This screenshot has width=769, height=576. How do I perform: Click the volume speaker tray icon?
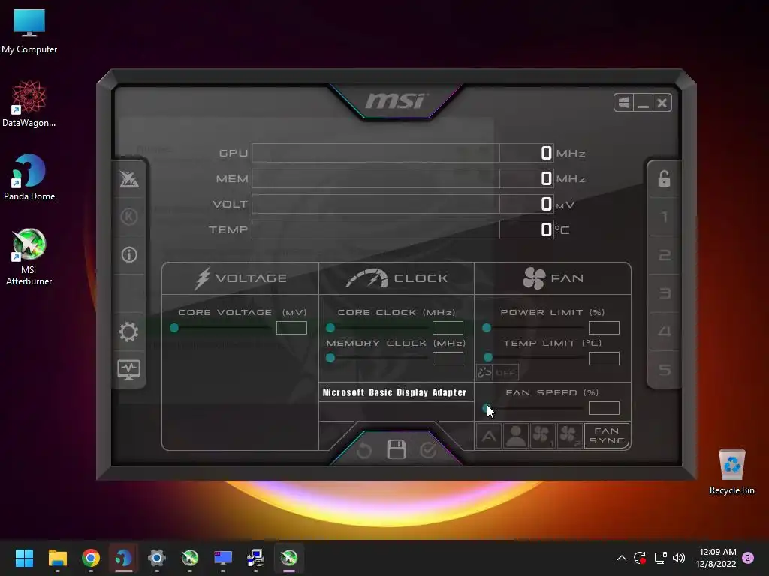(679, 558)
